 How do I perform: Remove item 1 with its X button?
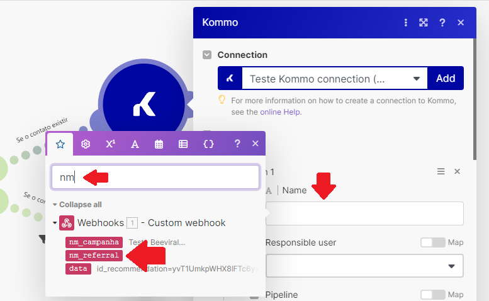[457, 171]
